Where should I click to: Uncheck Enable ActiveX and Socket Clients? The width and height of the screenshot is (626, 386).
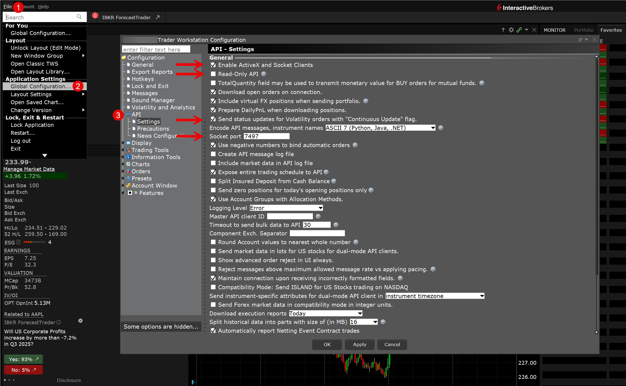(213, 65)
